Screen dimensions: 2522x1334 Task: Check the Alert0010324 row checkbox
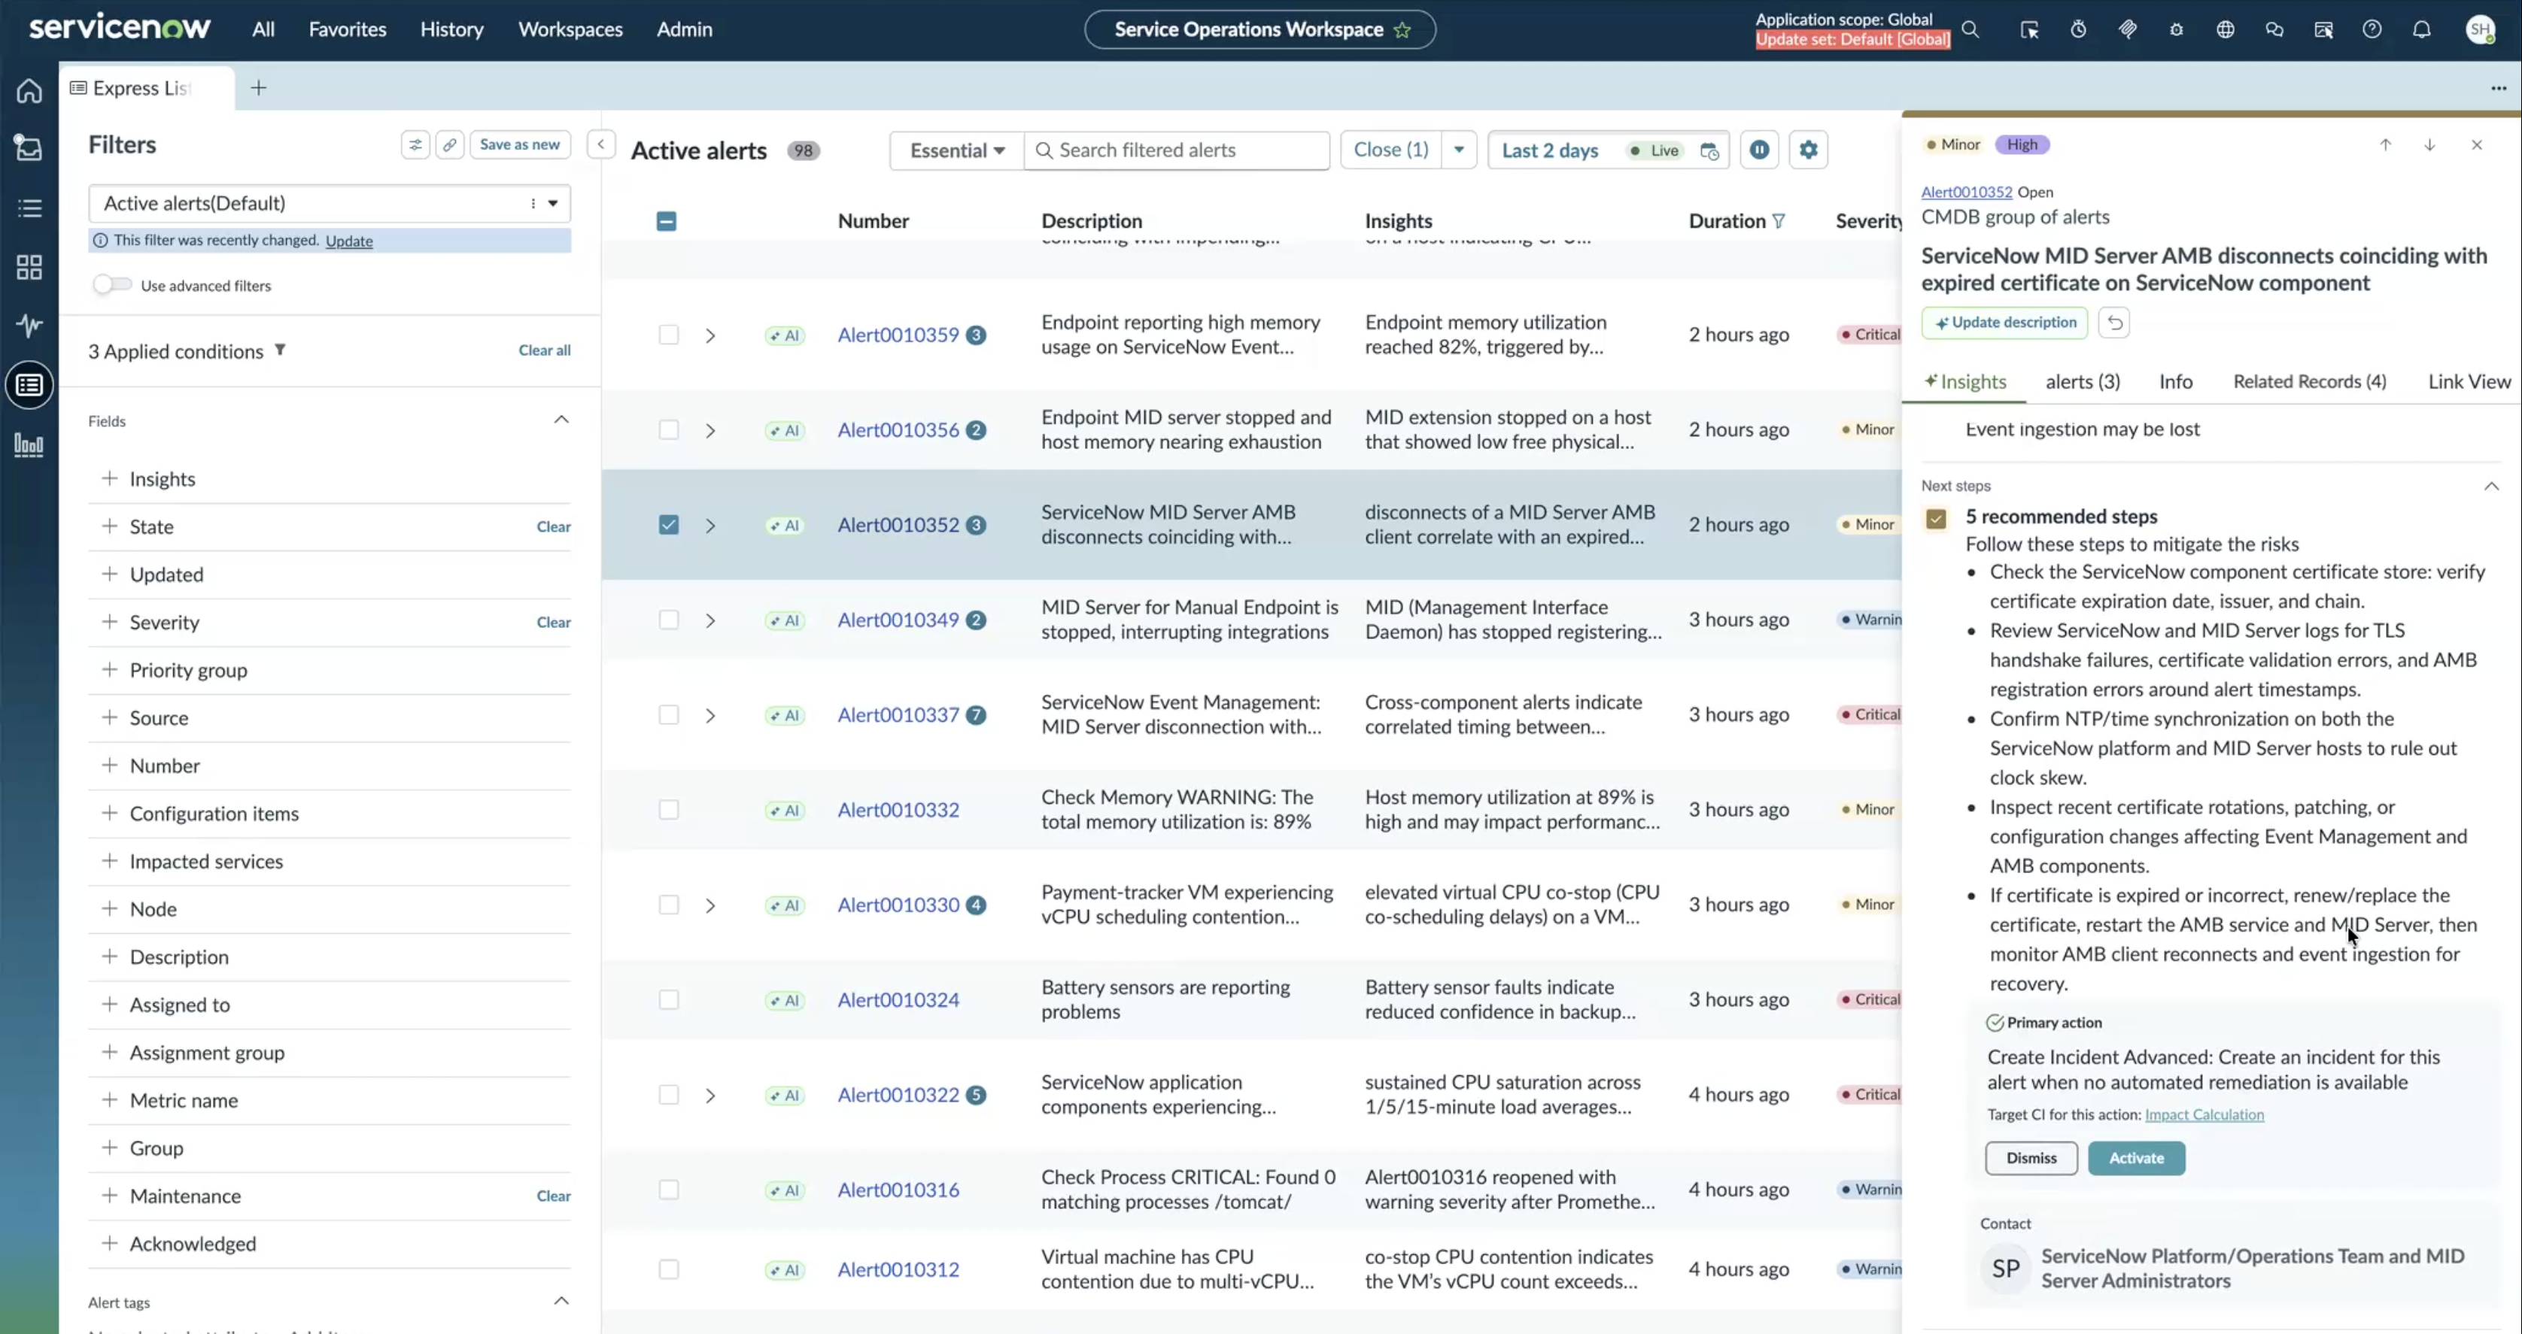click(x=669, y=999)
